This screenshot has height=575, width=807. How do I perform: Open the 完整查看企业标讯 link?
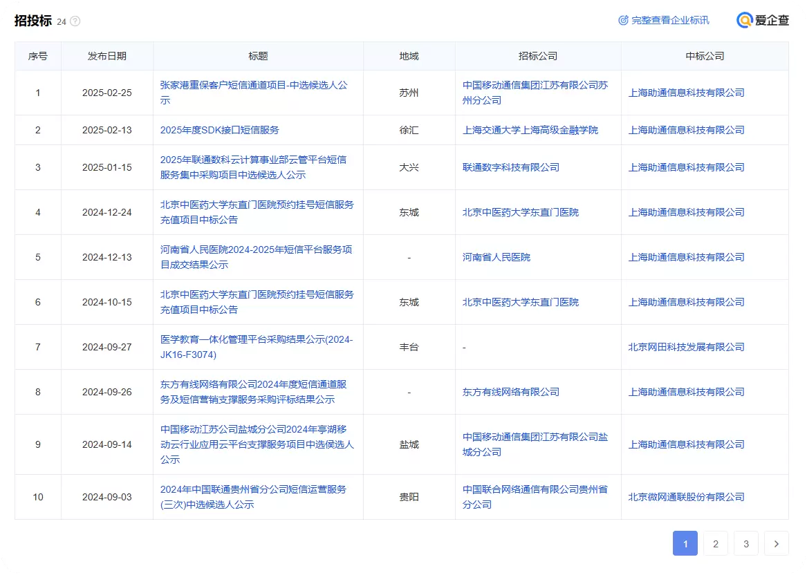[x=670, y=20]
